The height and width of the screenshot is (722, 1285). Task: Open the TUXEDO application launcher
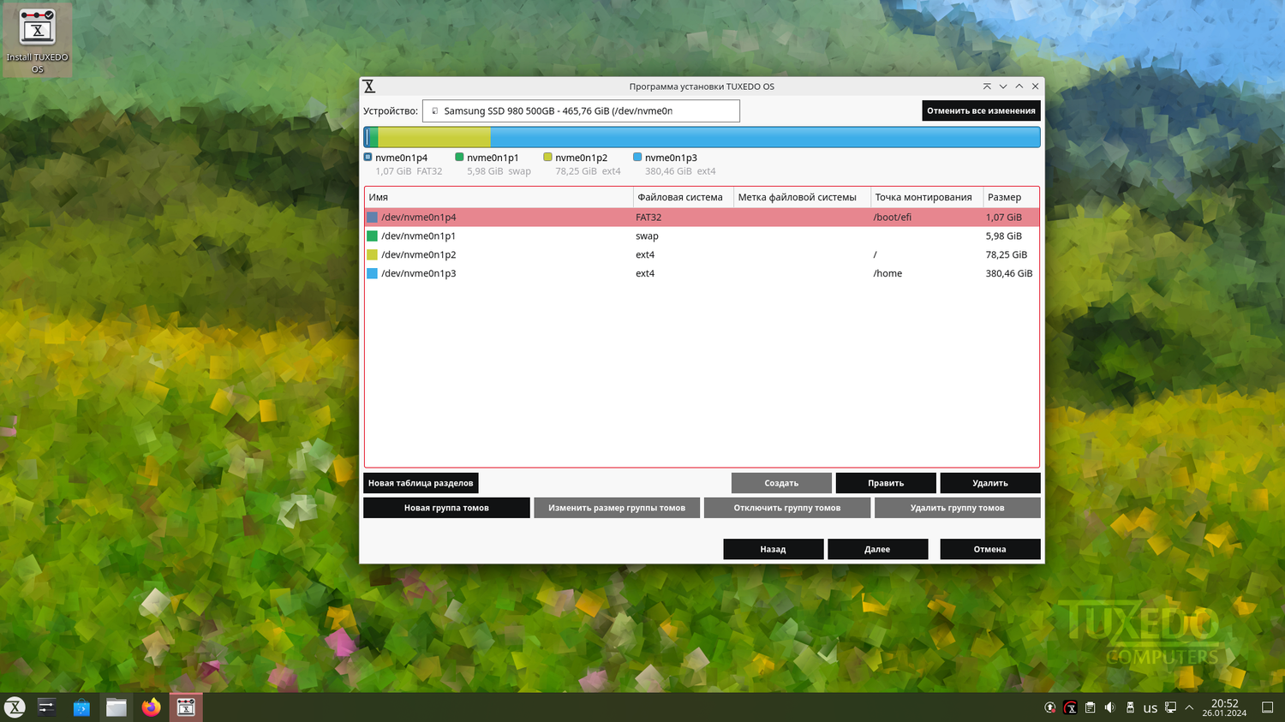click(x=15, y=707)
